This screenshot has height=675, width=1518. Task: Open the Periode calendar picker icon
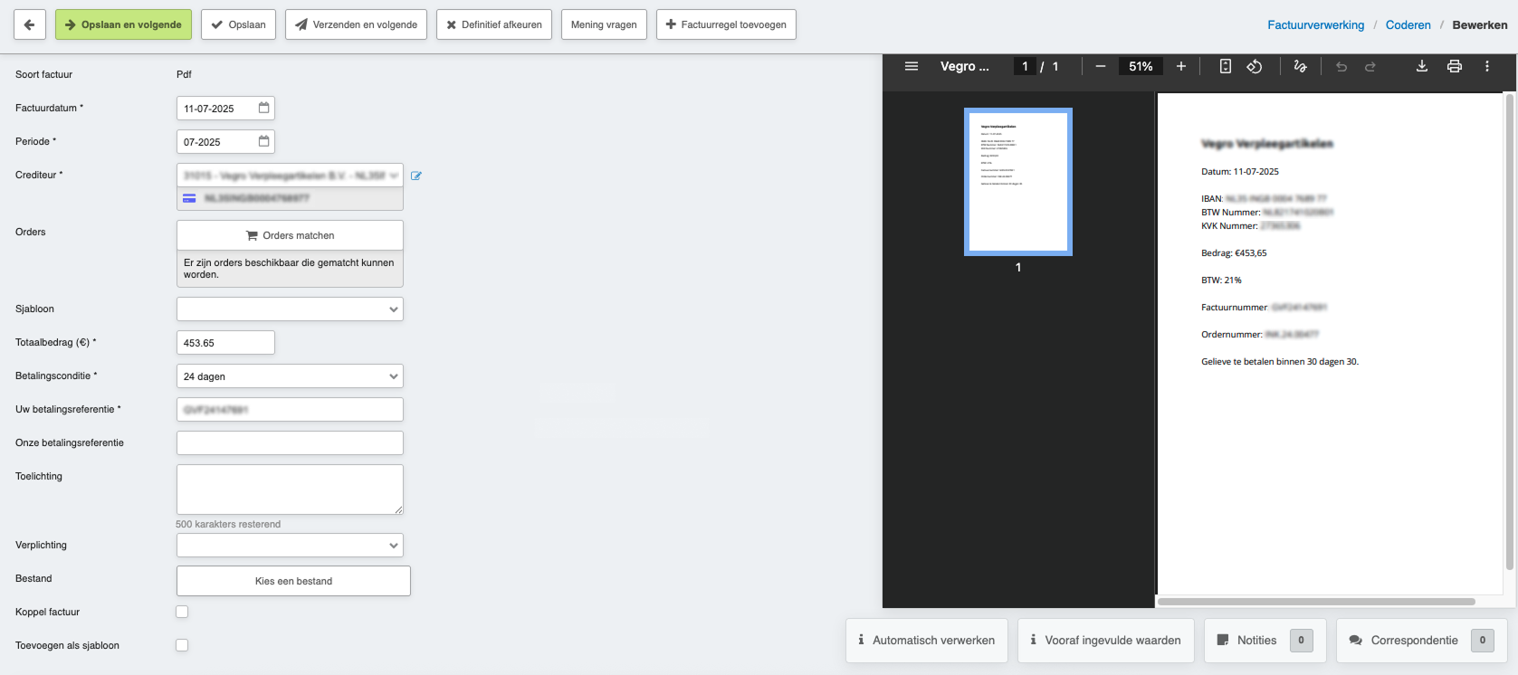pos(264,141)
